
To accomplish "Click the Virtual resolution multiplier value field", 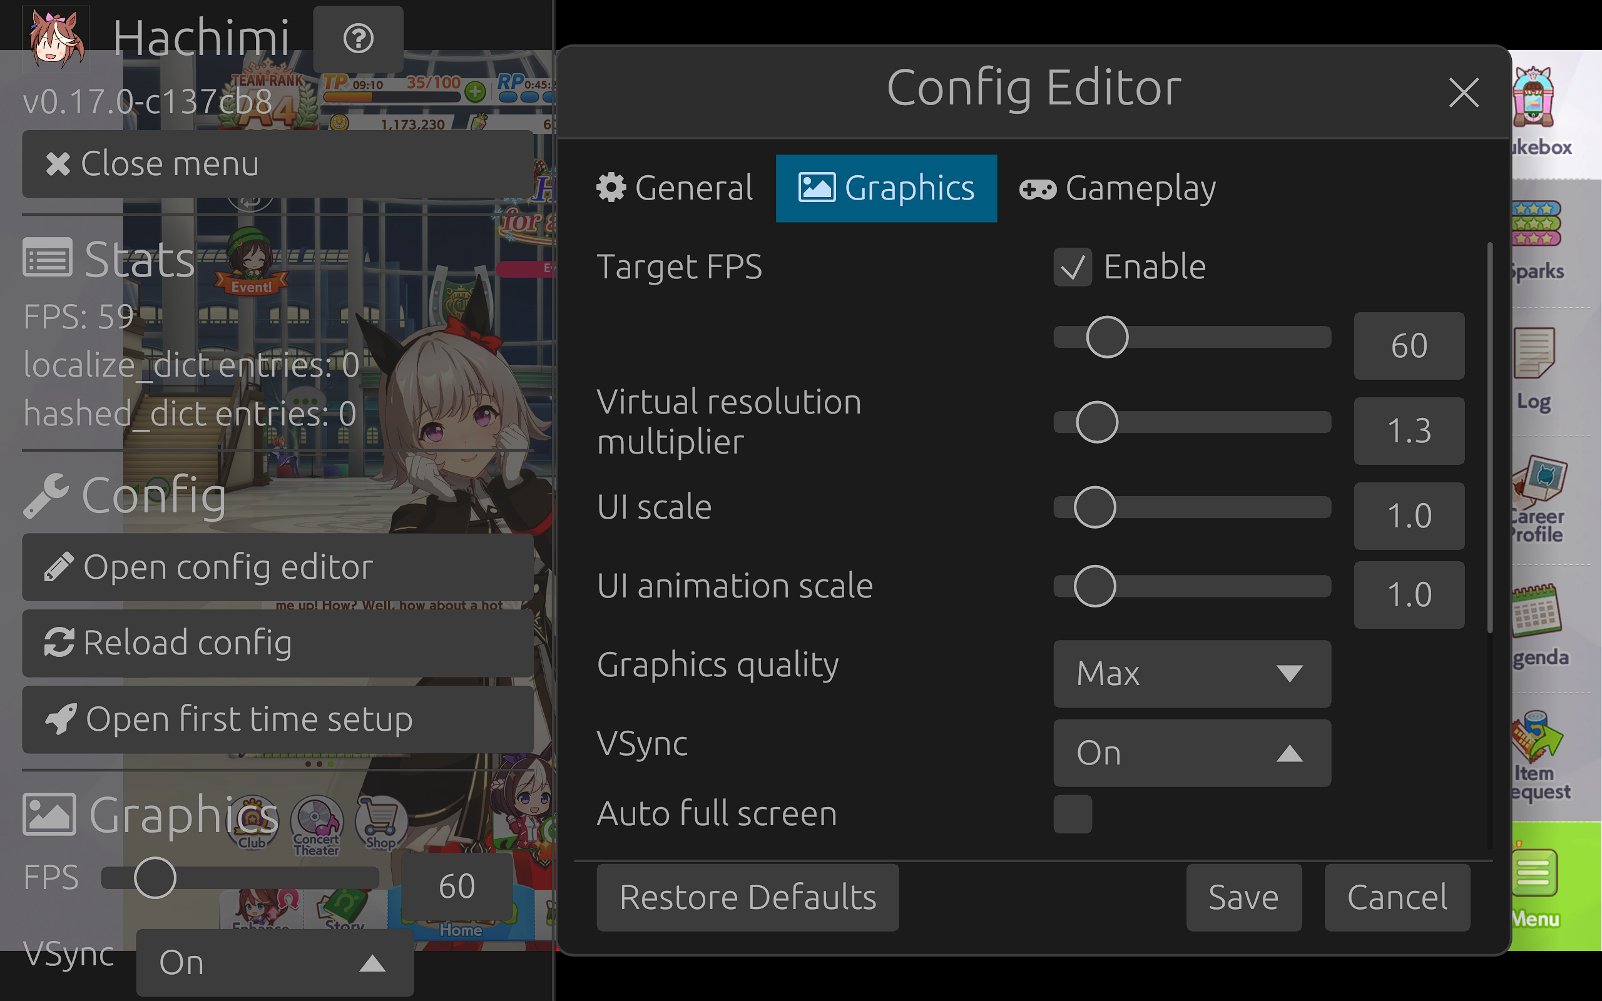I will 1409,431.
